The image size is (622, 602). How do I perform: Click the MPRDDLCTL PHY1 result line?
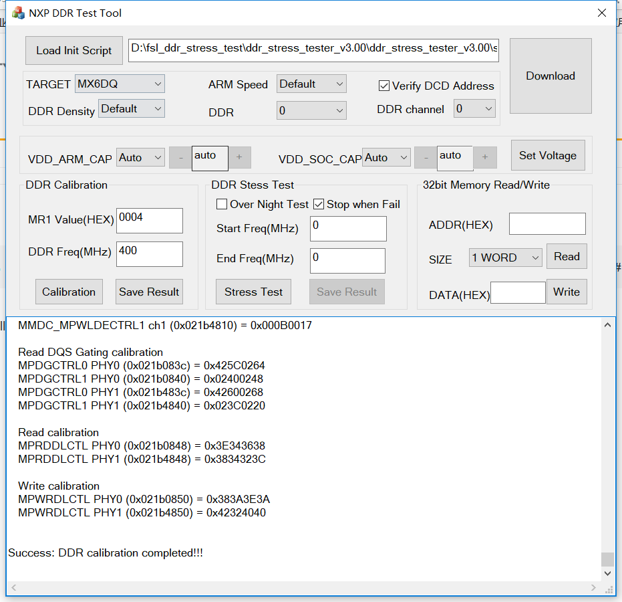pyautogui.click(x=142, y=459)
